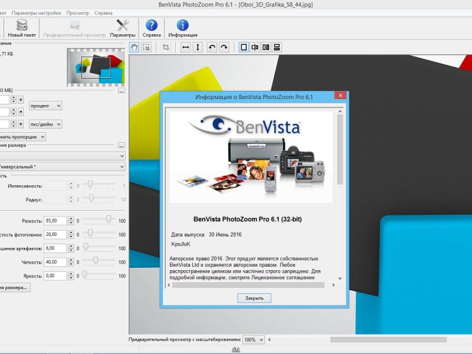Increase the Яркость value with up arrow
The image size is (472, 354).
point(71,274)
